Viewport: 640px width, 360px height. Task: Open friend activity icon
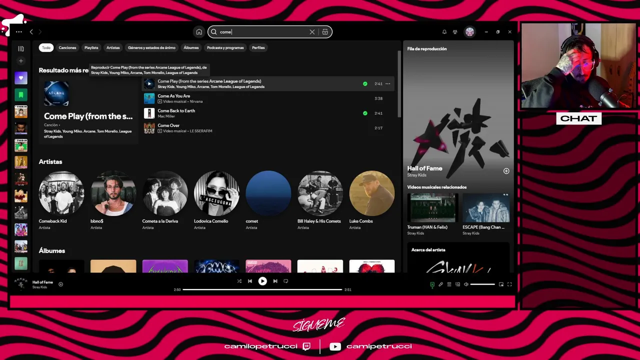455,32
